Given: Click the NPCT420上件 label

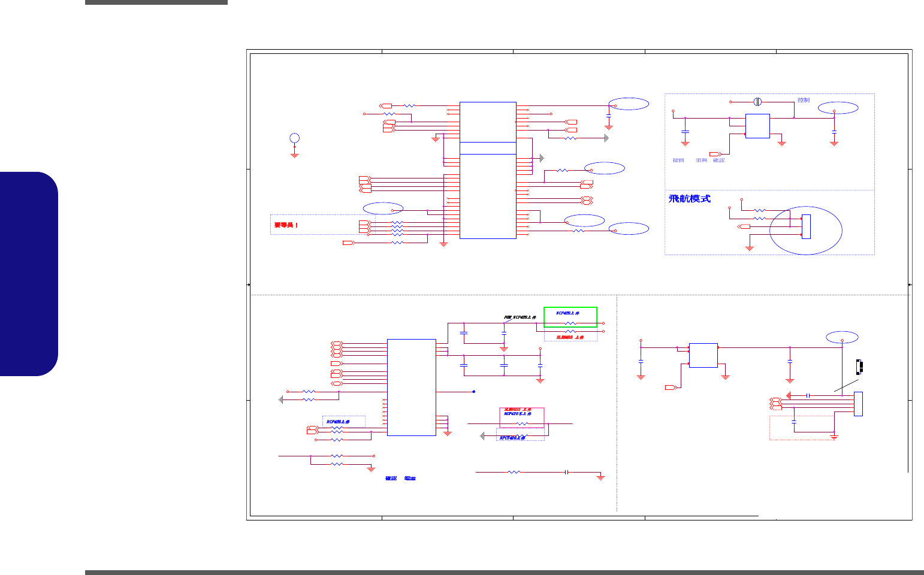Looking at the screenshot, I should click(512, 438).
